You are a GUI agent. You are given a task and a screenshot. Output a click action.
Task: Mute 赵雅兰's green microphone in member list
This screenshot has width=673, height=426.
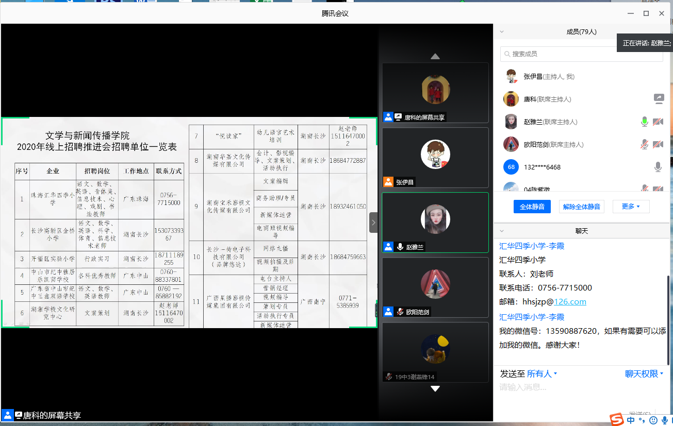pyautogui.click(x=644, y=122)
